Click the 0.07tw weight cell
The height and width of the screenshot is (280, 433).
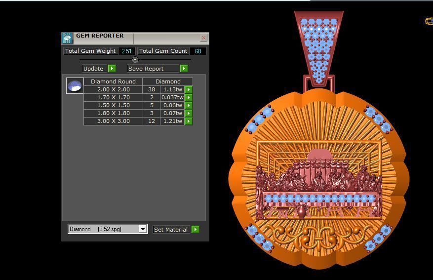point(172,113)
